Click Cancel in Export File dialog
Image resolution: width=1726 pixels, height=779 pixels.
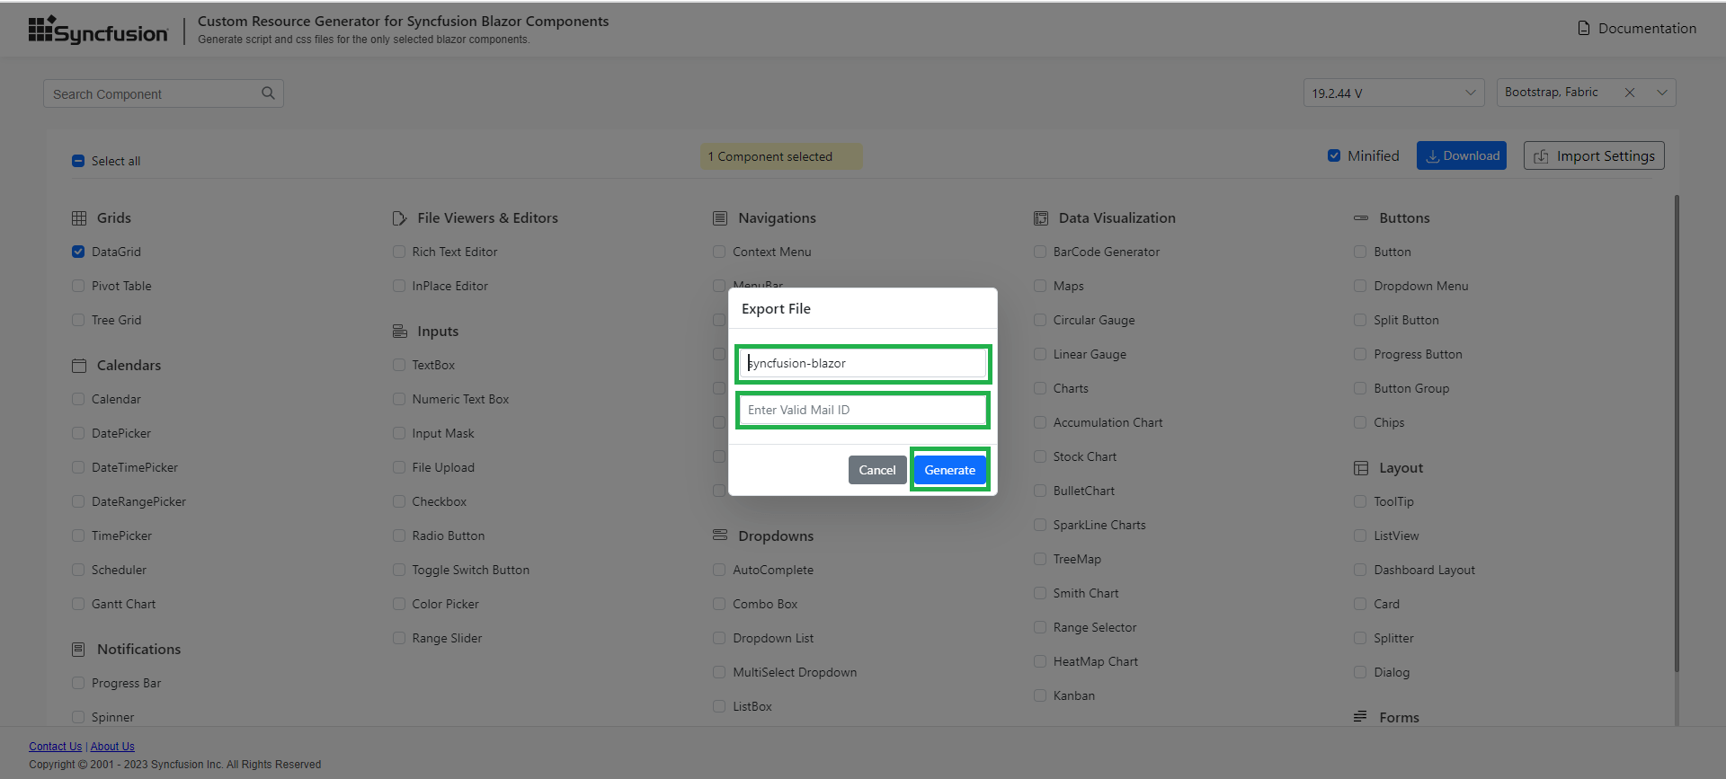point(876,470)
